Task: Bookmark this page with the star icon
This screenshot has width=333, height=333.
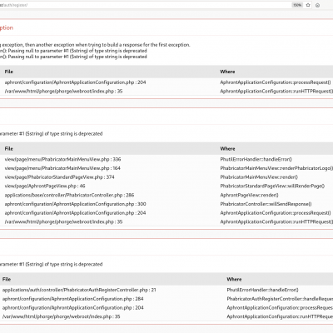Action: [308, 5]
